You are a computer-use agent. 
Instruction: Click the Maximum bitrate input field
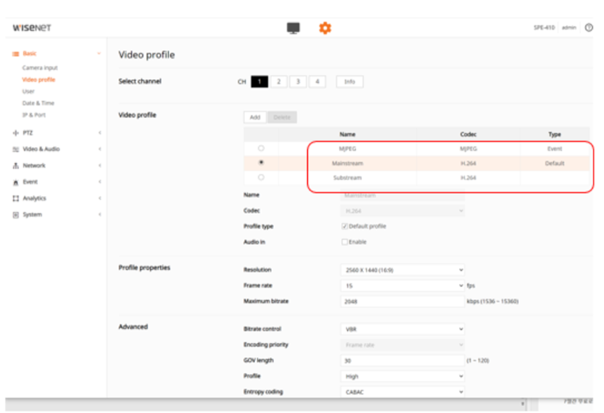(402, 301)
